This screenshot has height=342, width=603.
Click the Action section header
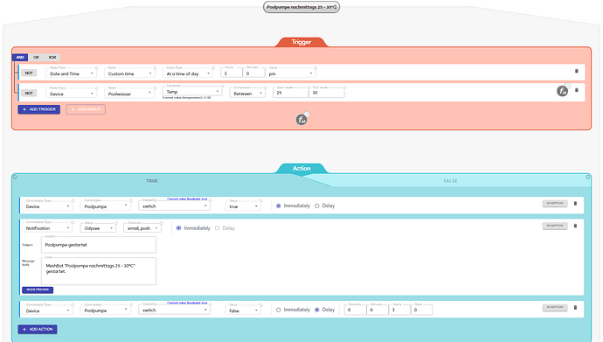[x=301, y=168]
